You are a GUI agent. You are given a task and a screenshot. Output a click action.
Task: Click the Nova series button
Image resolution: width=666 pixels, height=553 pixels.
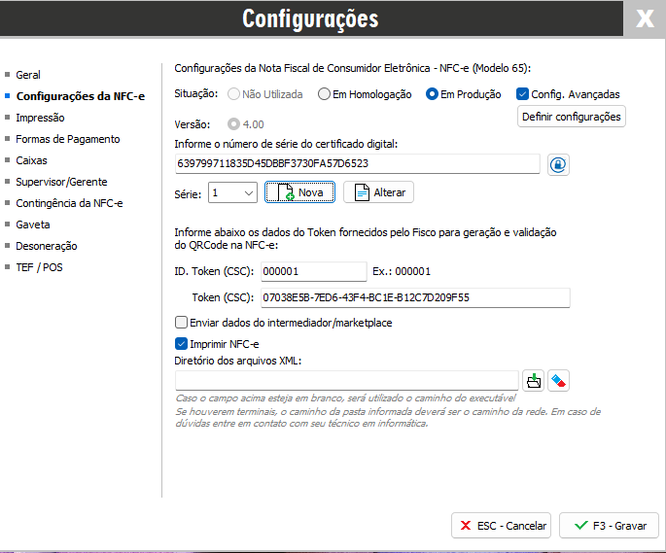tap(300, 192)
